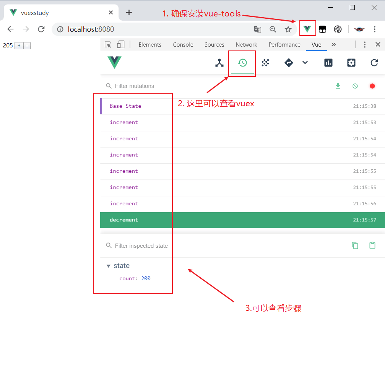Toggle the device emulation toolbar
Screen dimensions: 385x377
[120, 44]
